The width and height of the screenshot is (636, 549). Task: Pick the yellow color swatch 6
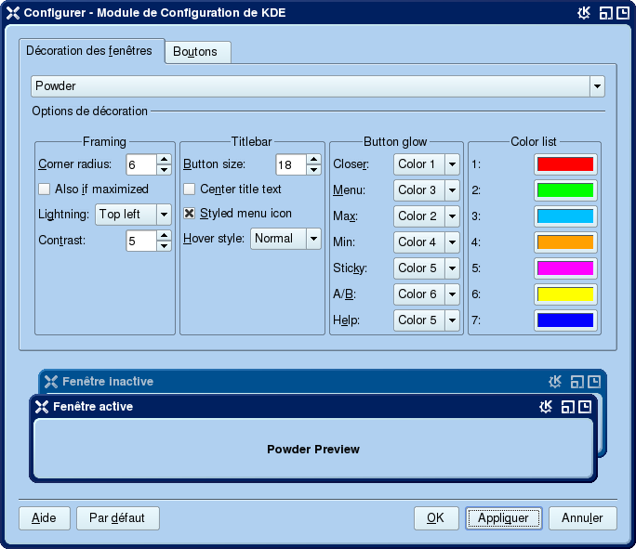565,294
